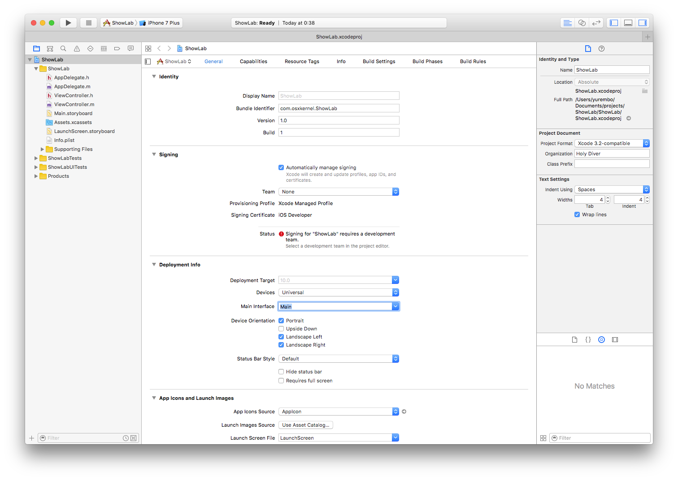Screen dimensions: 678x480
Task: Click the Organization field
Action: pyautogui.click(x=612, y=154)
